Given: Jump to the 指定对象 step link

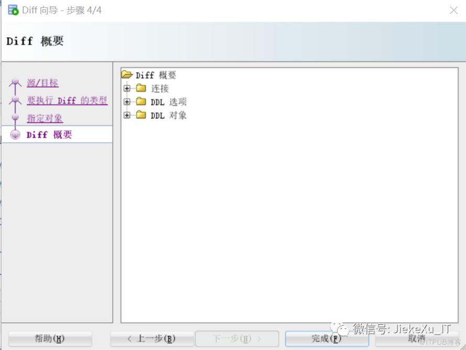Looking at the screenshot, I should coord(45,118).
